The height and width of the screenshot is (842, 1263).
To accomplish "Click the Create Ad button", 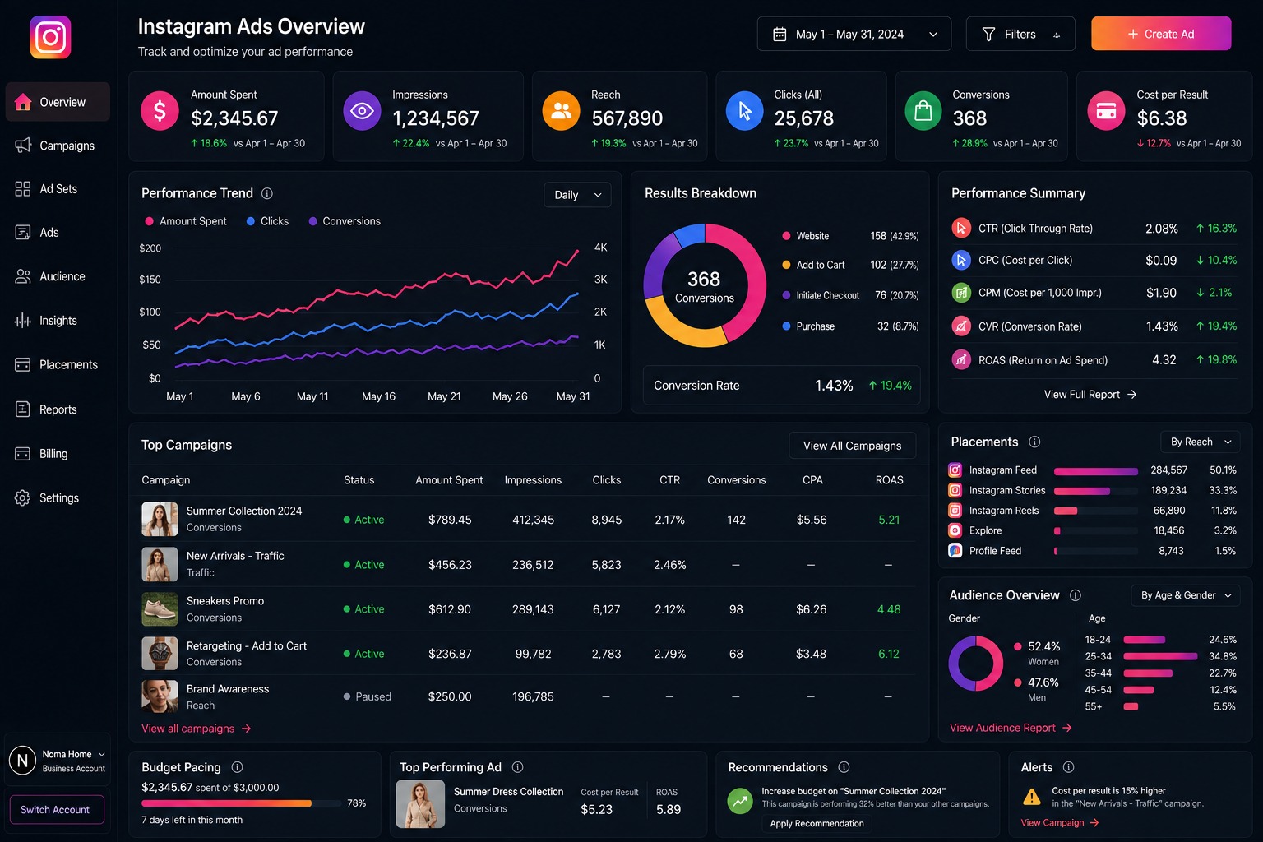I will tap(1161, 34).
